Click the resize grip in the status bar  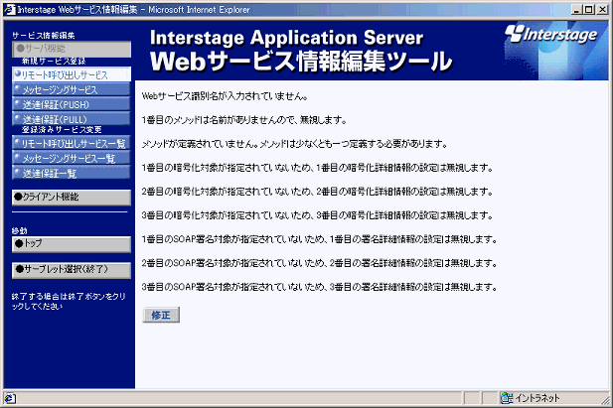click(605, 399)
